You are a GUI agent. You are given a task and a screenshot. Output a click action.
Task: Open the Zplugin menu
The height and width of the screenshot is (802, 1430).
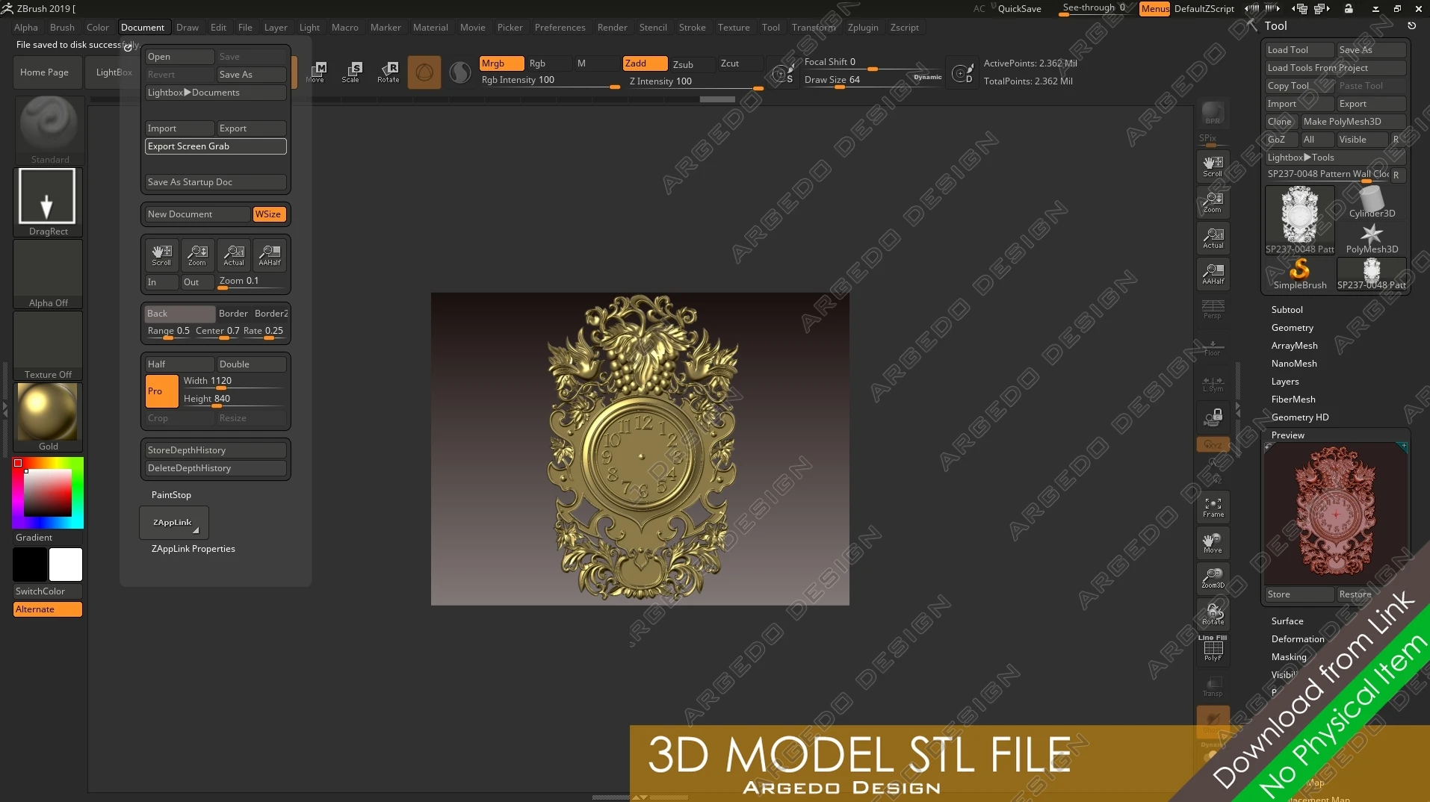point(862,28)
